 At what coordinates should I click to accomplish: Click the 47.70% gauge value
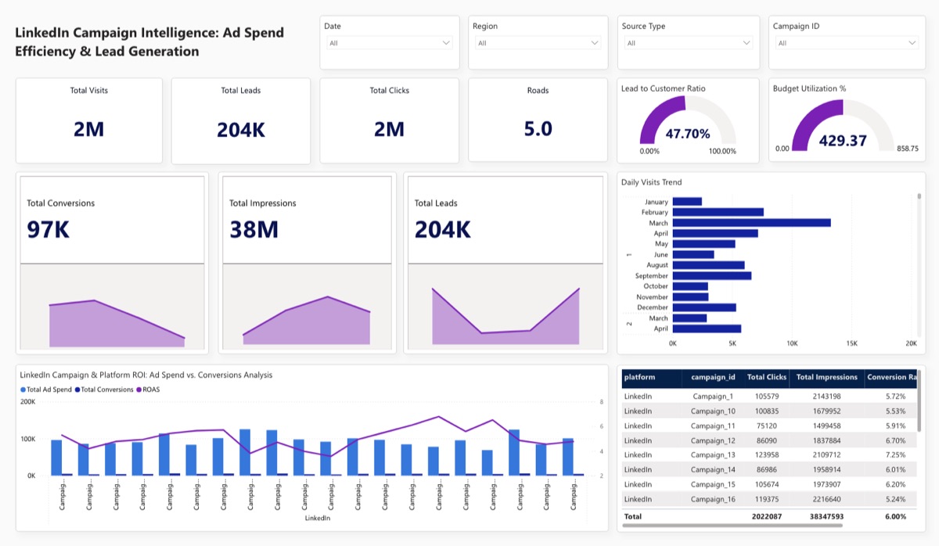click(x=688, y=134)
